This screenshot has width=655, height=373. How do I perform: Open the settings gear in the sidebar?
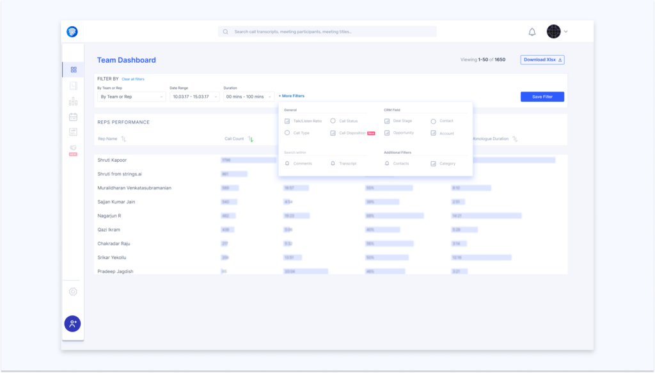coord(73,291)
